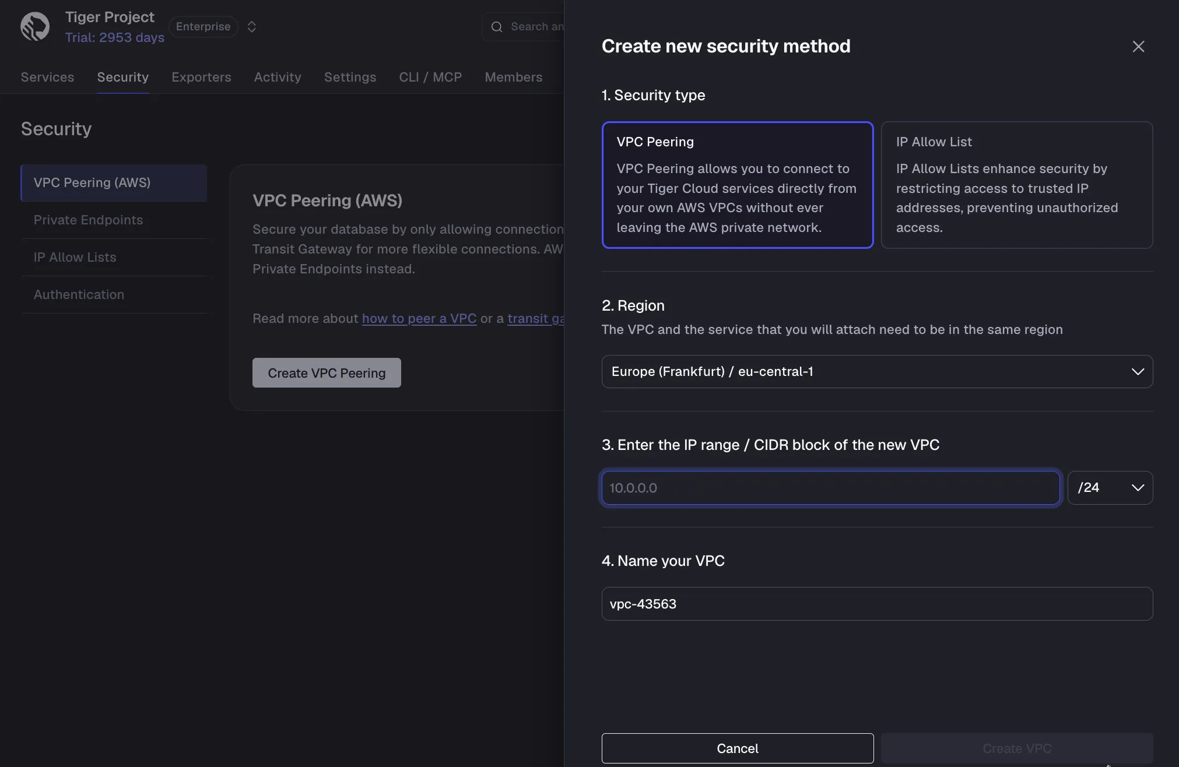Open Authentication in sidebar
This screenshot has width=1179, height=767.
pos(114,295)
